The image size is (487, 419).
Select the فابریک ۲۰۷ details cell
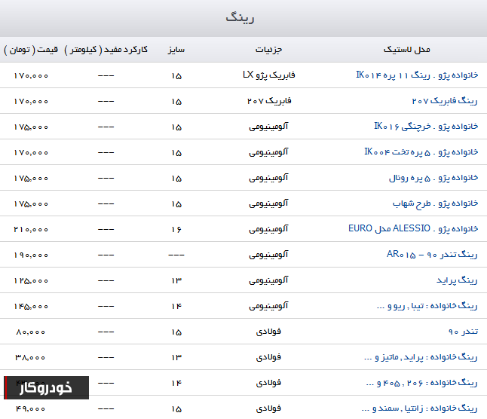click(x=269, y=101)
